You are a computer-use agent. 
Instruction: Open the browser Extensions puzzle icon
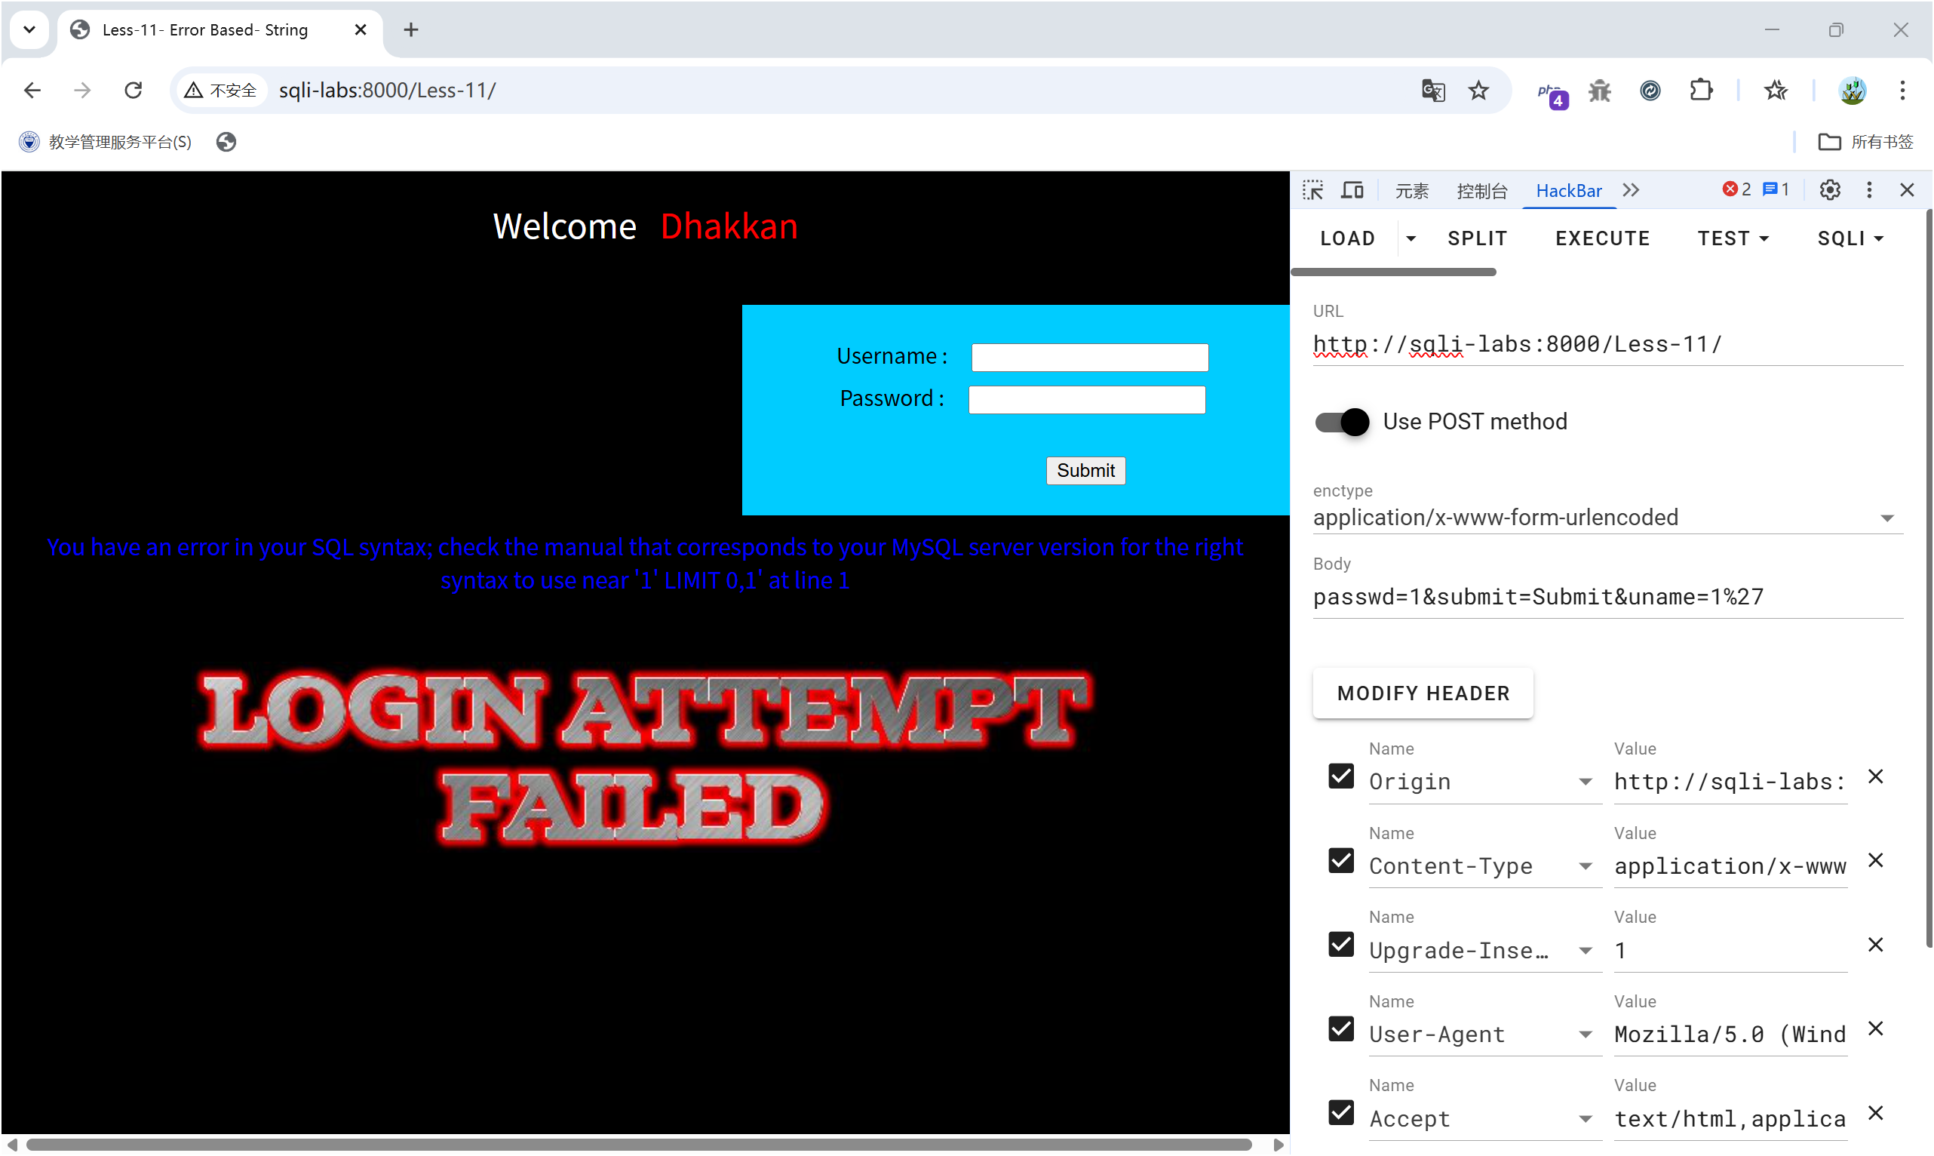point(1700,91)
